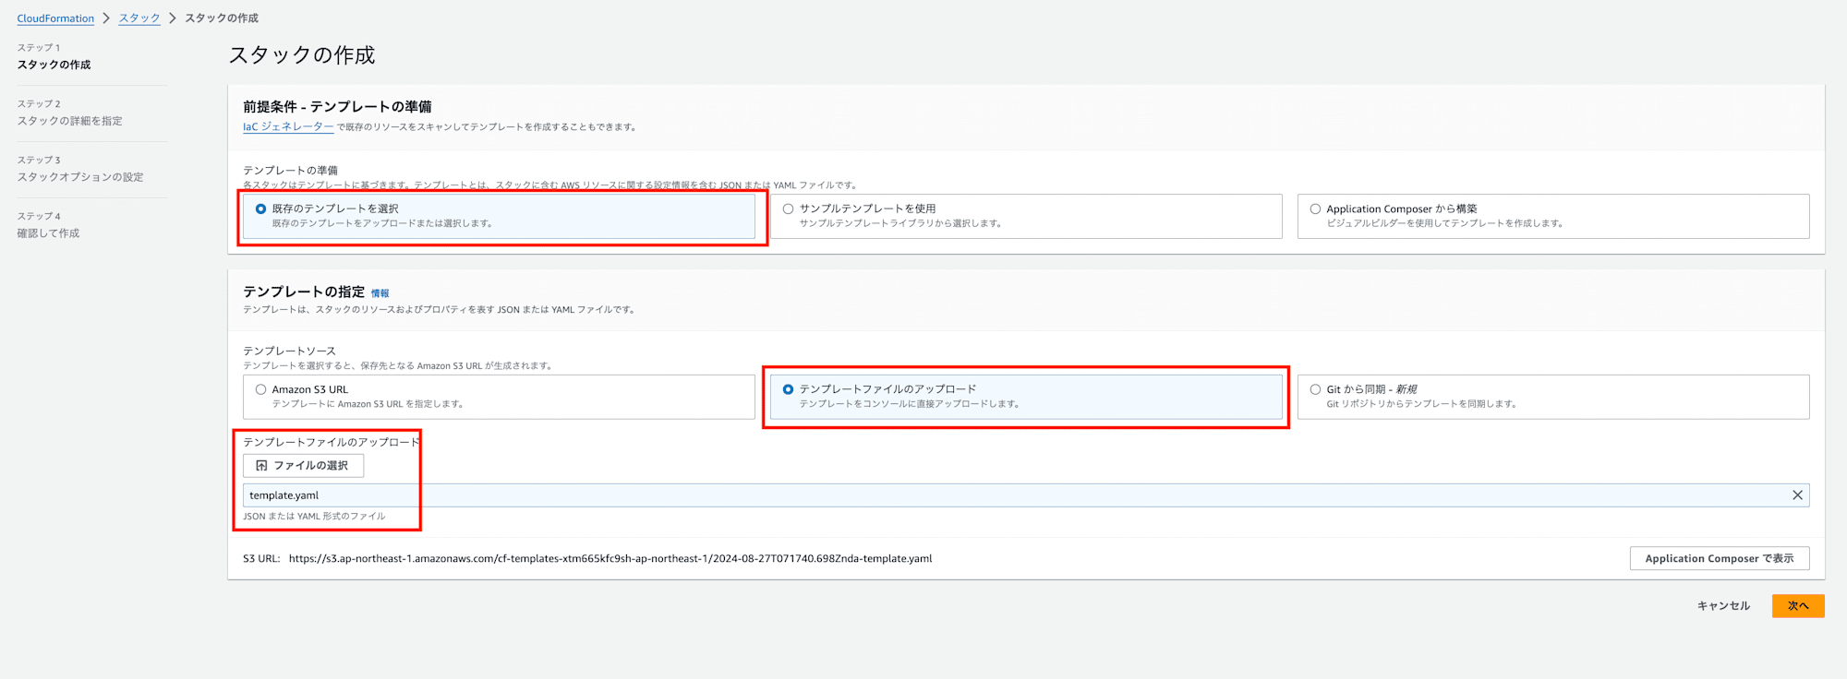Choose the Amazon S3 URL template source
The height and width of the screenshot is (679, 1847).
coord(260,389)
